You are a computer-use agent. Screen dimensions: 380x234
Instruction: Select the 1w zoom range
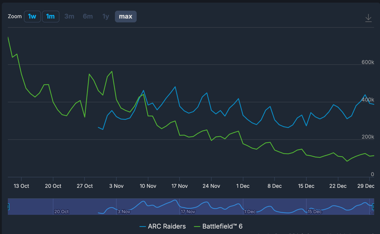tap(32, 16)
